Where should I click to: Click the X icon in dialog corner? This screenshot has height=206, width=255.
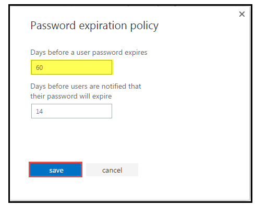(x=242, y=14)
